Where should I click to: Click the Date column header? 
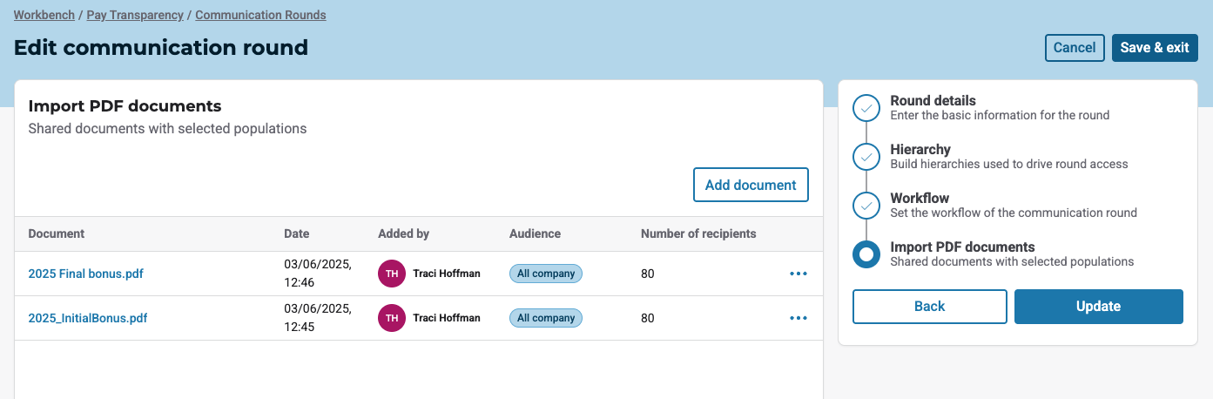pyautogui.click(x=297, y=233)
